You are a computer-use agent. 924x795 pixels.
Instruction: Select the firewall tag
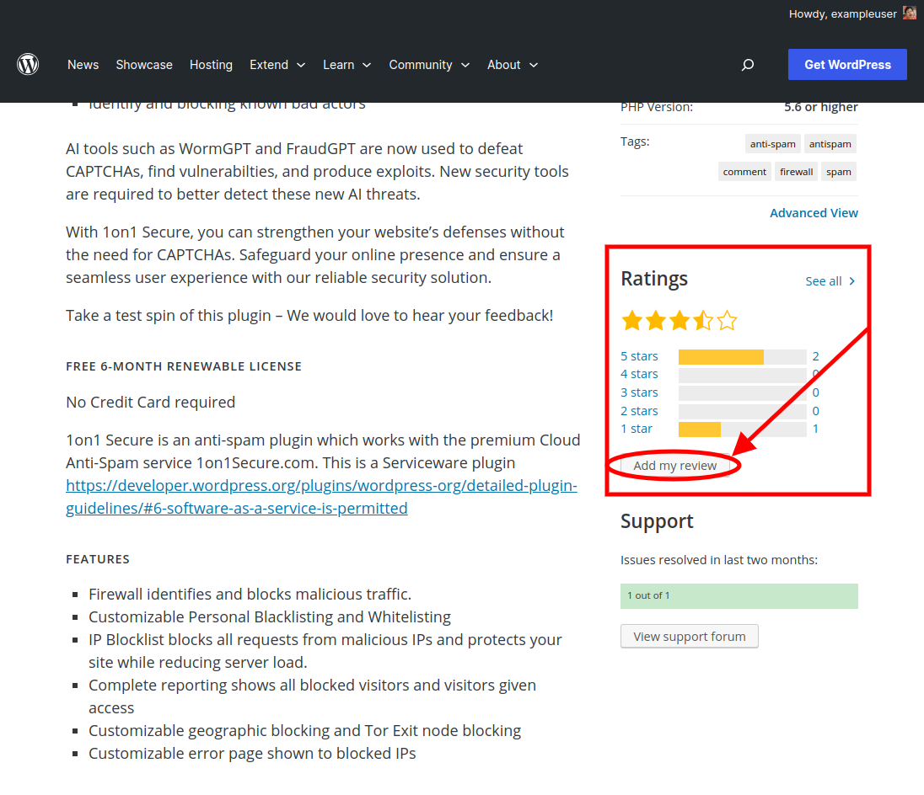[x=796, y=172]
